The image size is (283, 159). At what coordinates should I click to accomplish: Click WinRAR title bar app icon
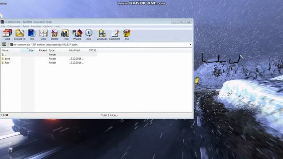point(2,22)
